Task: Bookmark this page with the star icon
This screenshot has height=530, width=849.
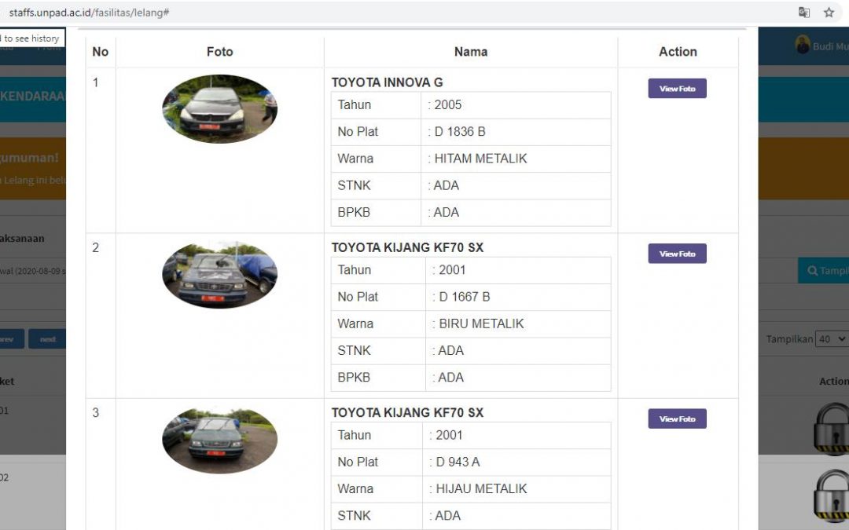Action: pos(829,13)
